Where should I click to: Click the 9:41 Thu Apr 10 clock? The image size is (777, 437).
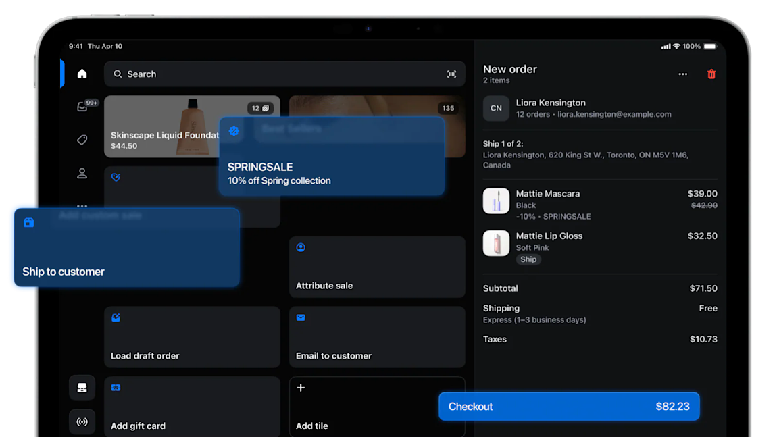(x=96, y=46)
